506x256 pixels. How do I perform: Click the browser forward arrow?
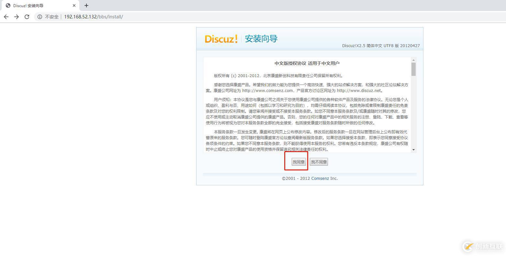coord(17,16)
